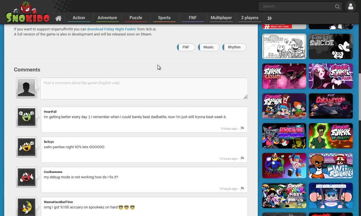Open the Arcade Showdown game thumbnail
Viewport: 361px width, 216px height.
click(x=284, y=136)
